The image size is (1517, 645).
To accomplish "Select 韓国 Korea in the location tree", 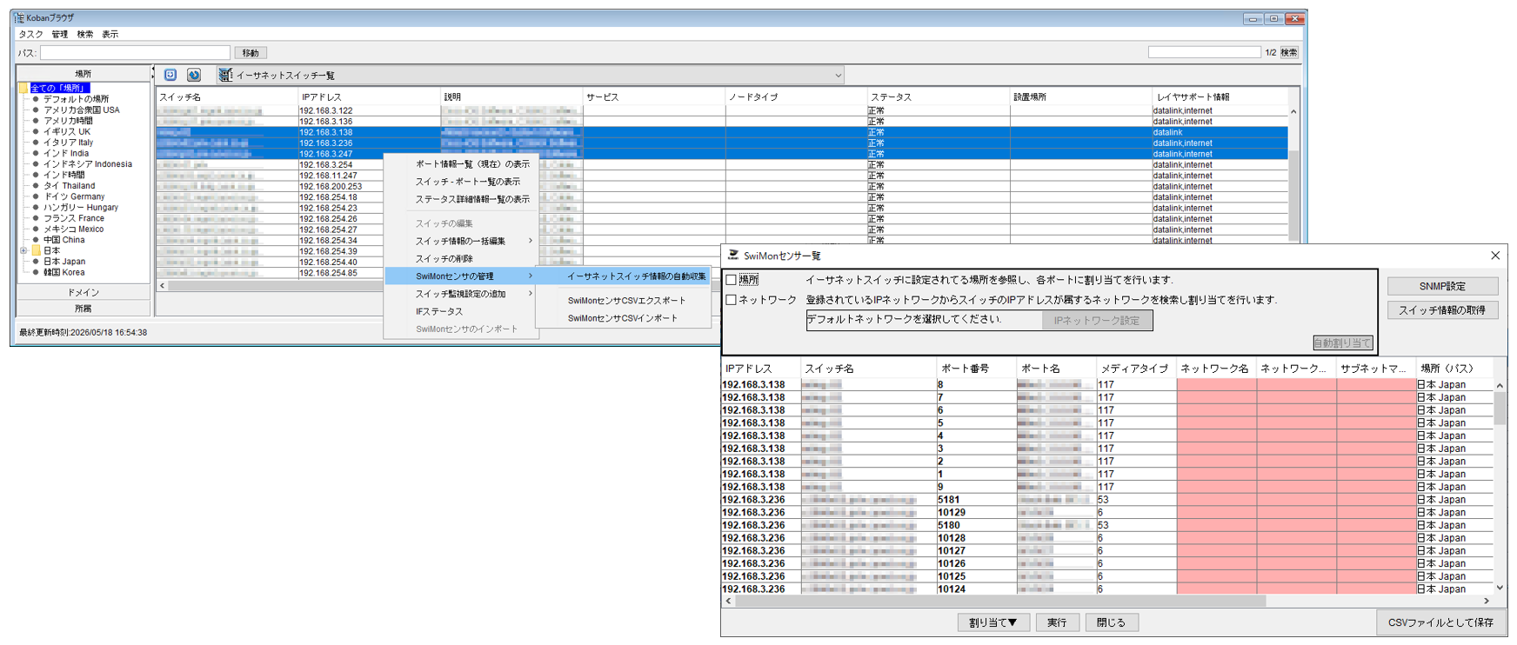I will (64, 272).
